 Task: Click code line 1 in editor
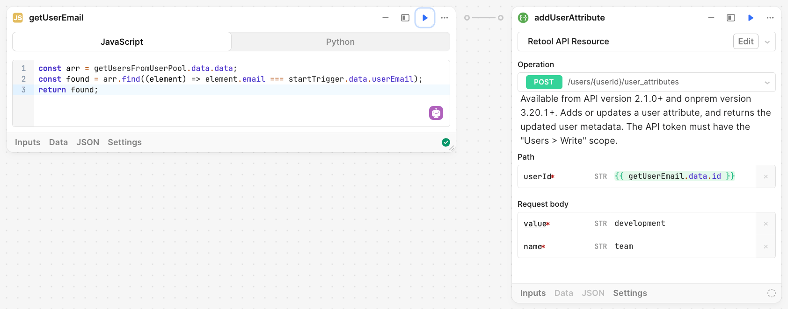(138, 68)
